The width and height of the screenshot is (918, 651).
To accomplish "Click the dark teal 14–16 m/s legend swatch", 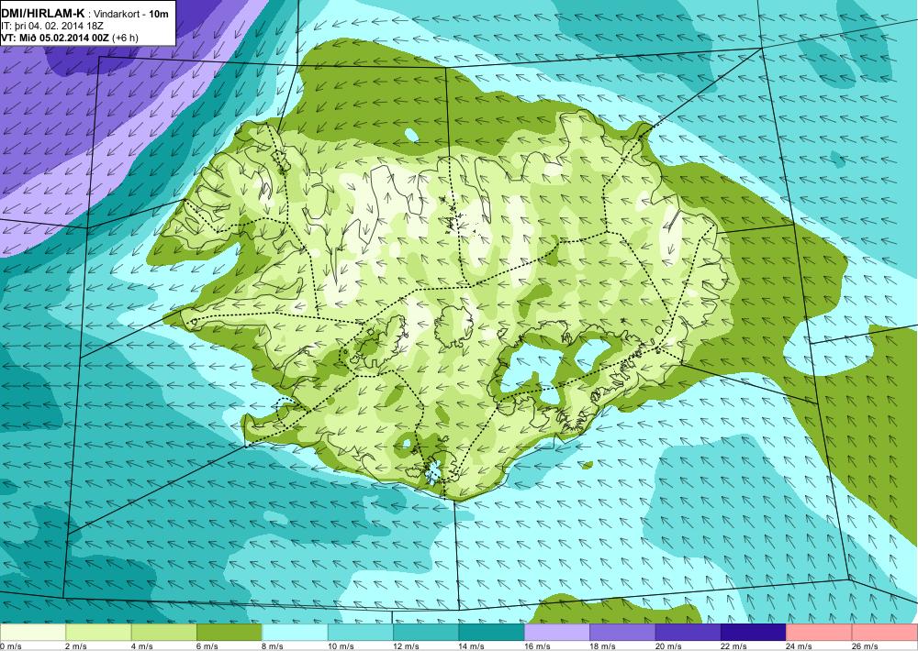I will coord(492,633).
